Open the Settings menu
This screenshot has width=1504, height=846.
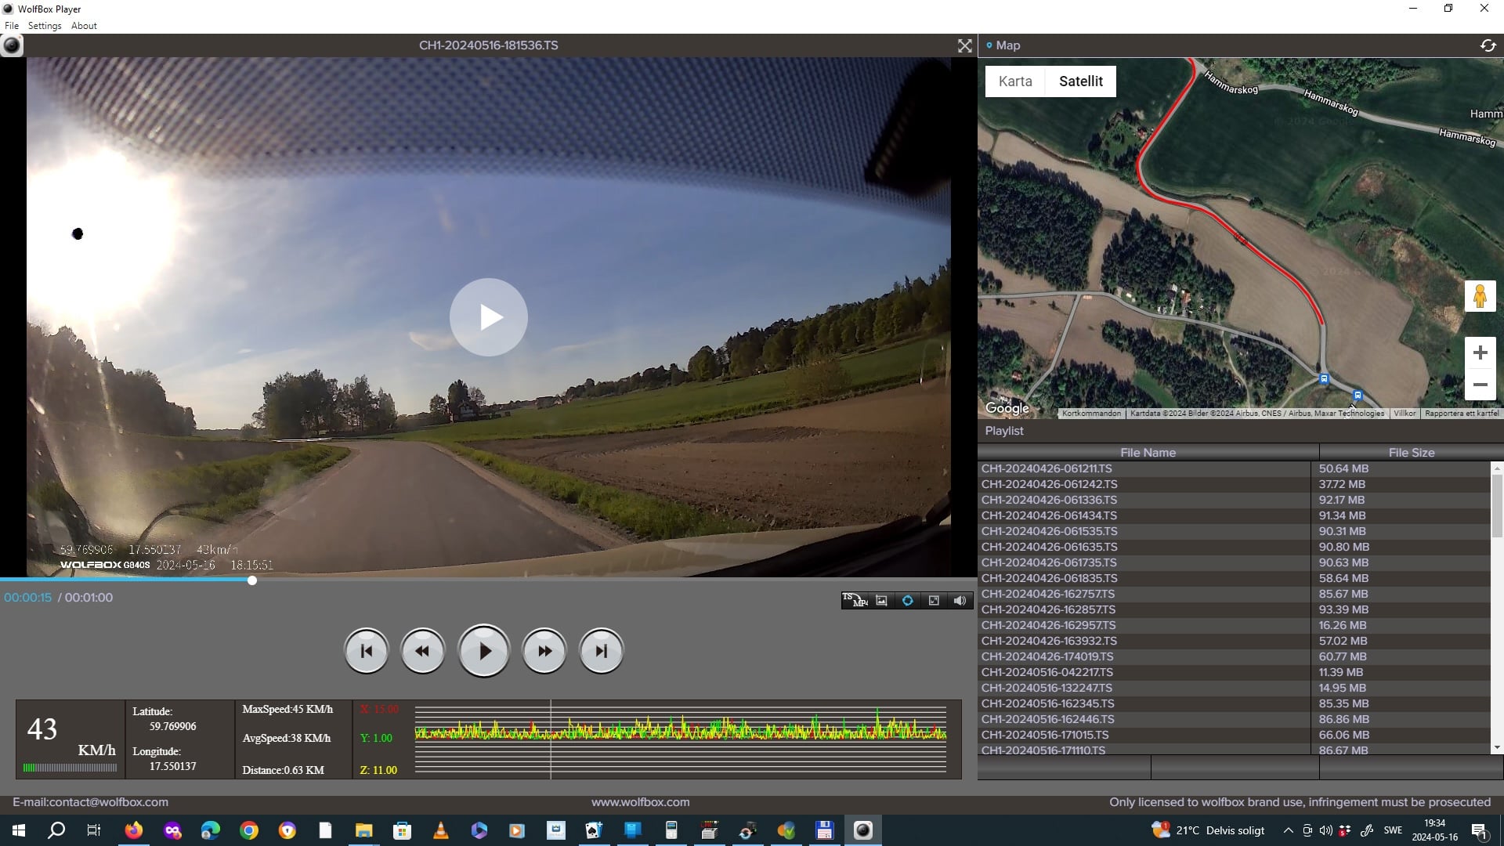(x=45, y=26)
